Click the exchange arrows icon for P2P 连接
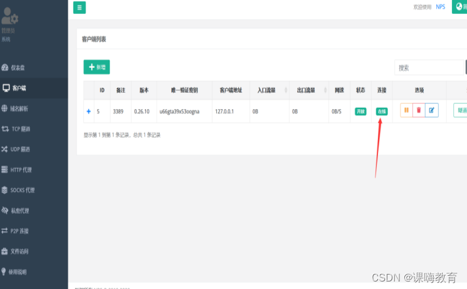Viewport: 467px width, 289px height. point(4,231)
